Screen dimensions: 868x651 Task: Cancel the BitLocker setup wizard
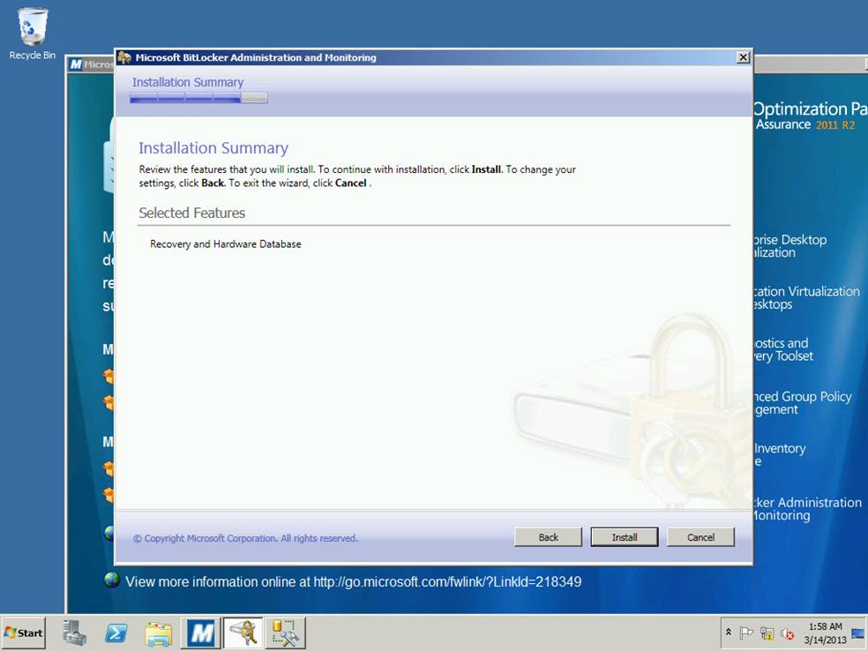pos(700,537)
